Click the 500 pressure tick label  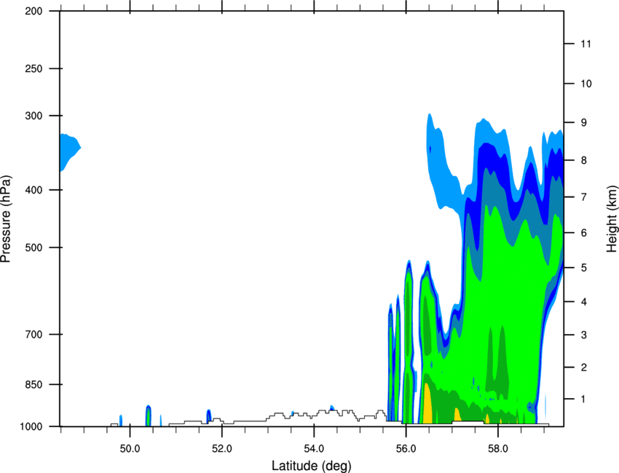point(33,247)
